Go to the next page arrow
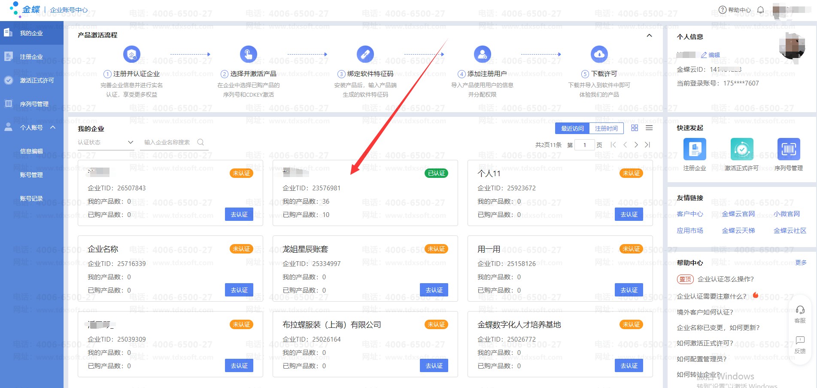The image size is (817, 388). pos(636,145)
